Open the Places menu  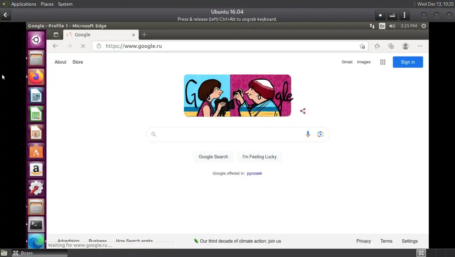[47, 4]
